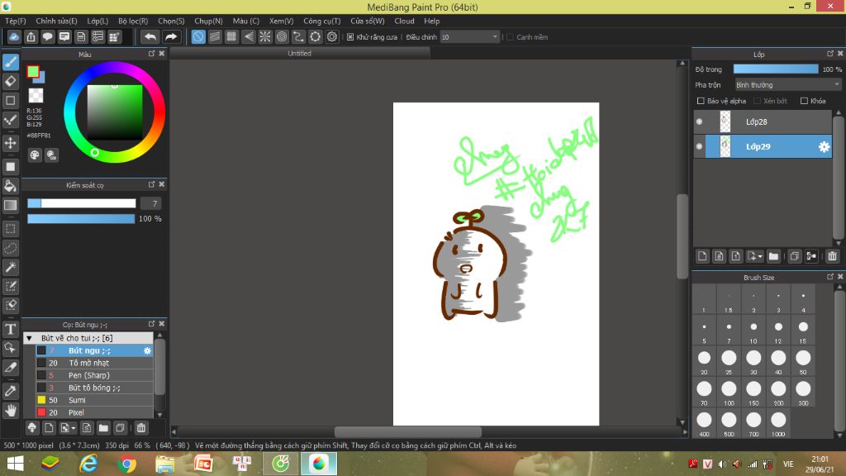Open cloud save in the toolbar
The height and width of the screenshot is (476, 846).
pos(14,36)
